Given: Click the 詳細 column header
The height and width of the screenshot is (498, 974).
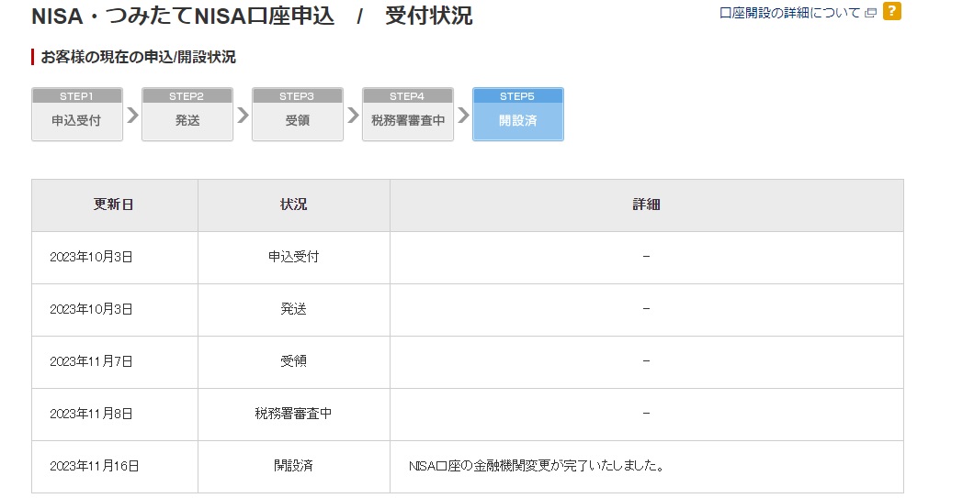Looking at the screenshot, I should coord(647,205).
